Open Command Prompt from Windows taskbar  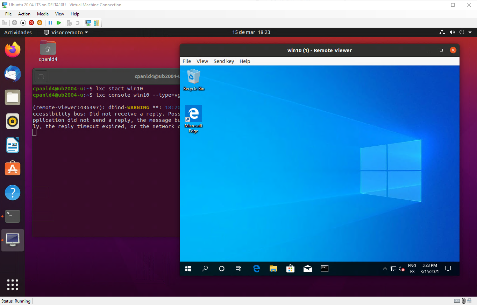[x=325, y=269]
